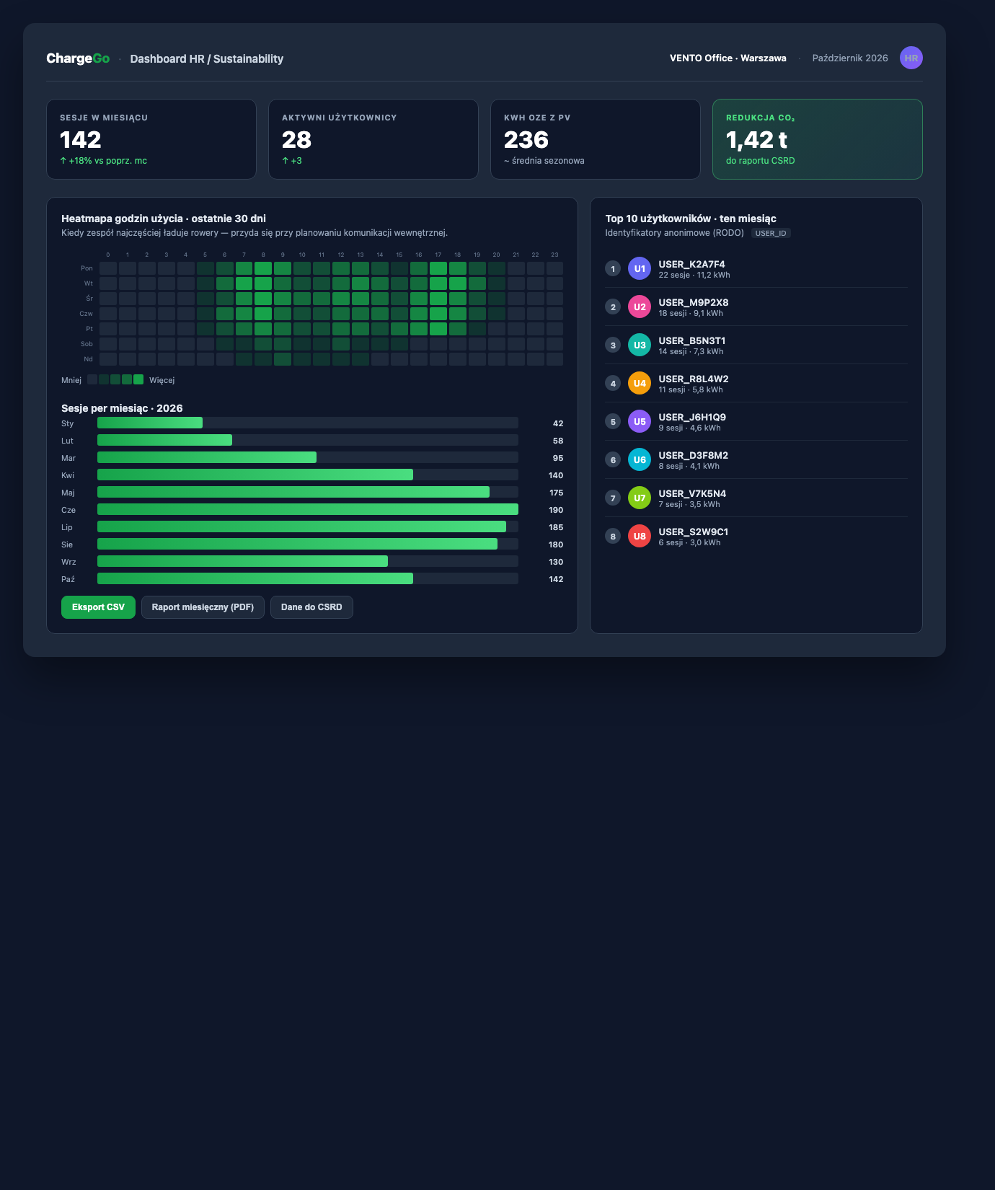
Task: Click the Sesje per miesiąc · 2026 heading
Action: (x=122, y=408)
